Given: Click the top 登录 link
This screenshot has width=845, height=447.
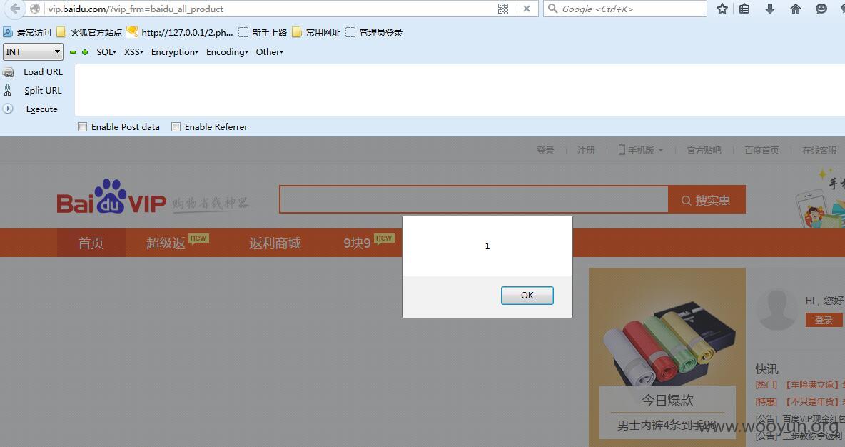Looking at the screenshot, I should click(545, 150).
